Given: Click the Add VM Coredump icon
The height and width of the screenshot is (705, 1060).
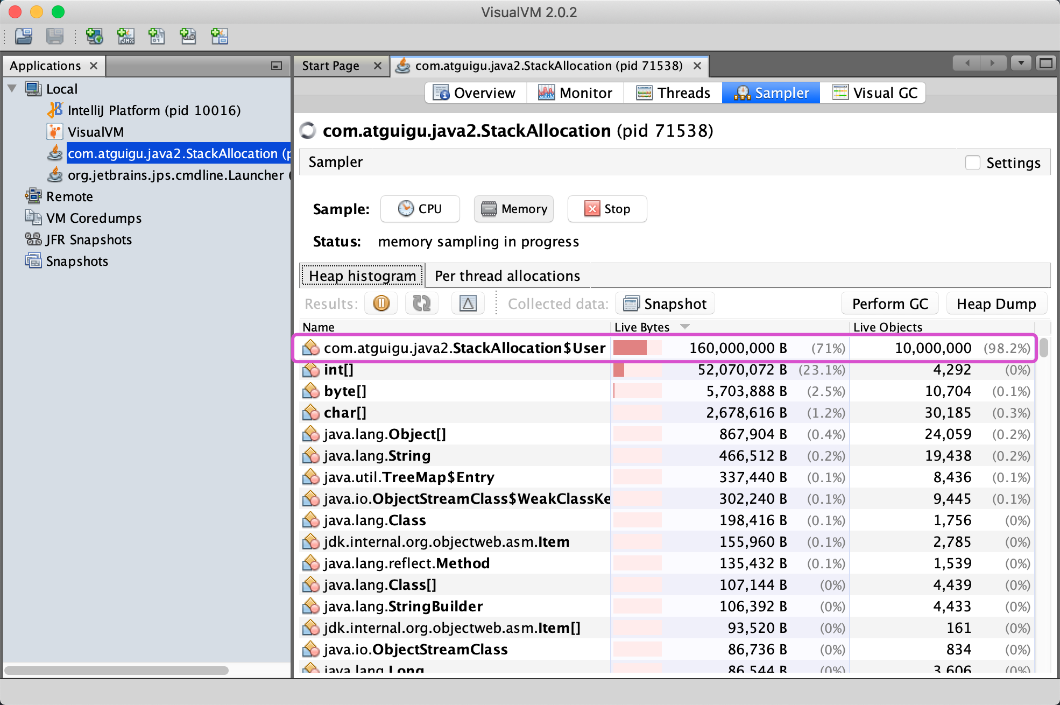Looking at the screenshot, I should 157,36.
